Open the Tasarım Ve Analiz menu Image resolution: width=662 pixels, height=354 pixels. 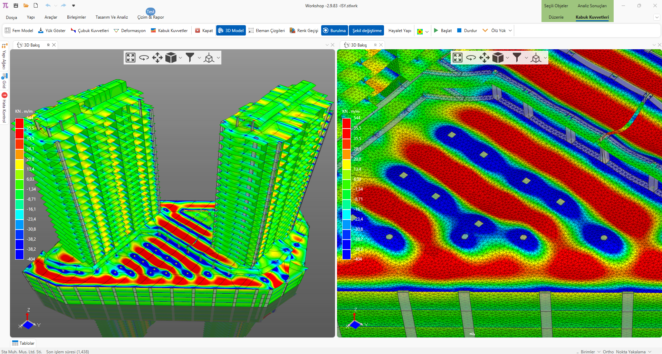tap(112, 17)
